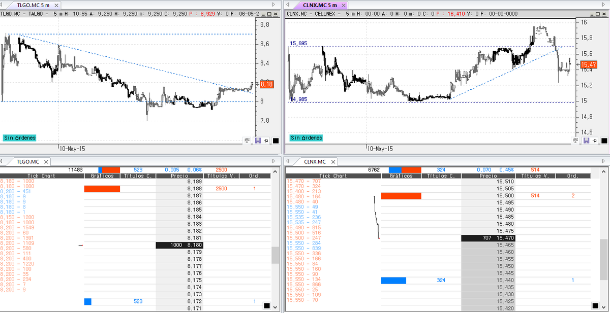
Task: Click 0,45% change value in CLNX book header
Action: tap(506, 169)
